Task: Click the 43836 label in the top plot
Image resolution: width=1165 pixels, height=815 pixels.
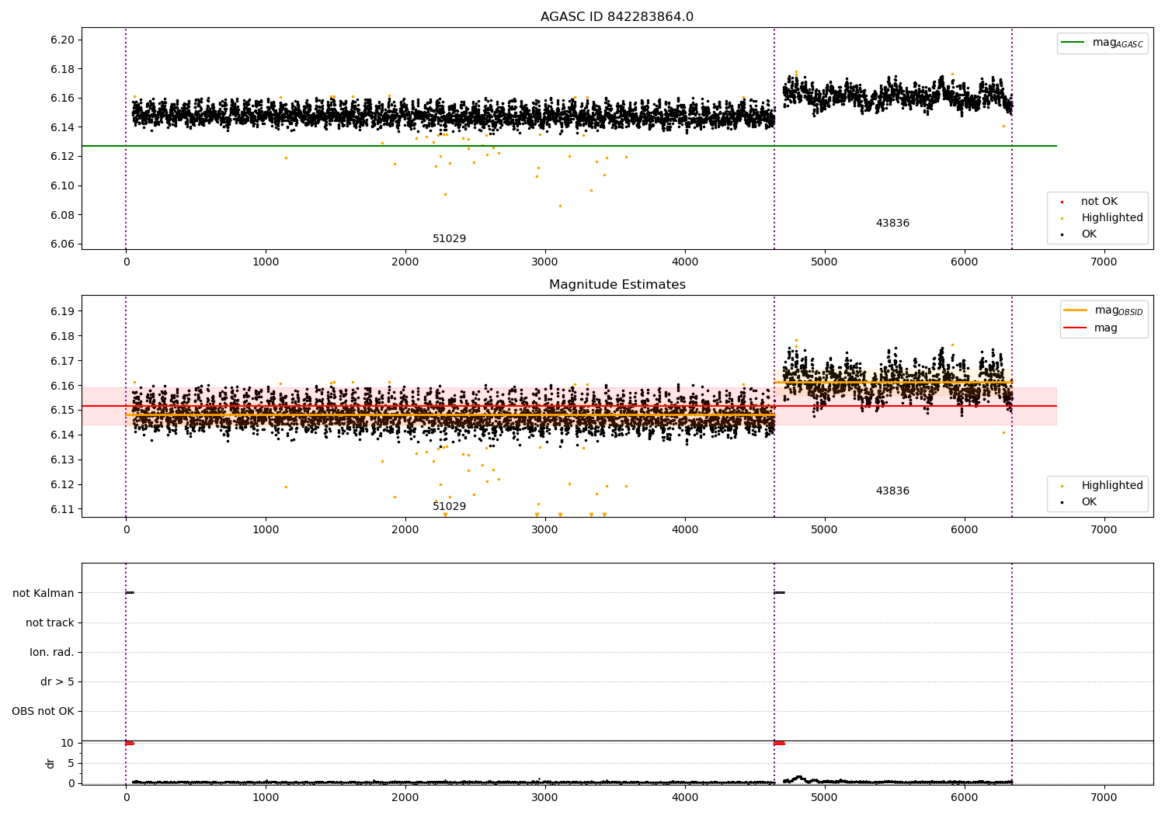Action: coord(892,224)
